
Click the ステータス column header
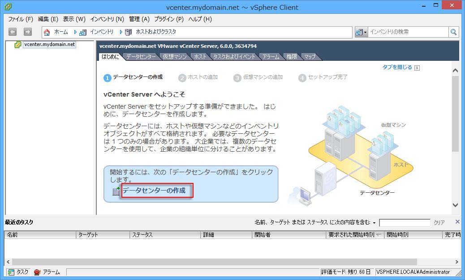165,235
